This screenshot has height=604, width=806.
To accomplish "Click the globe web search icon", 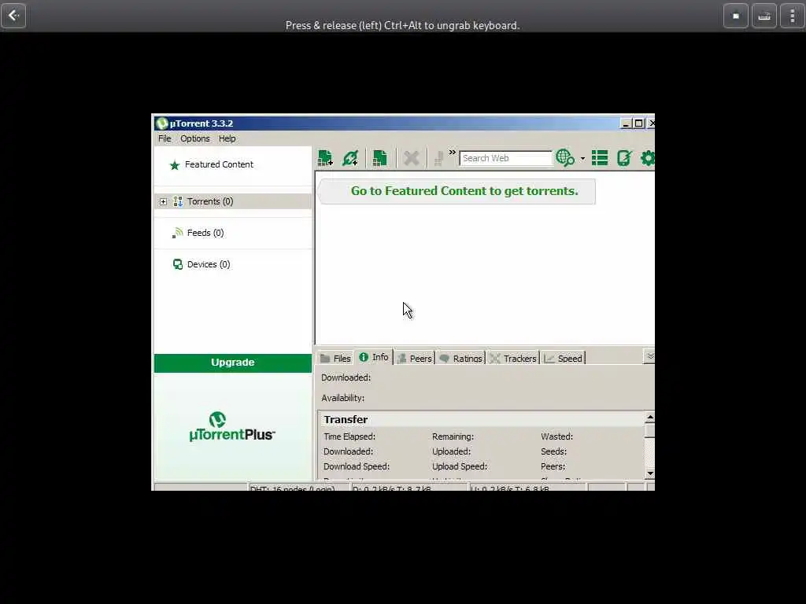I will (565, 157).
